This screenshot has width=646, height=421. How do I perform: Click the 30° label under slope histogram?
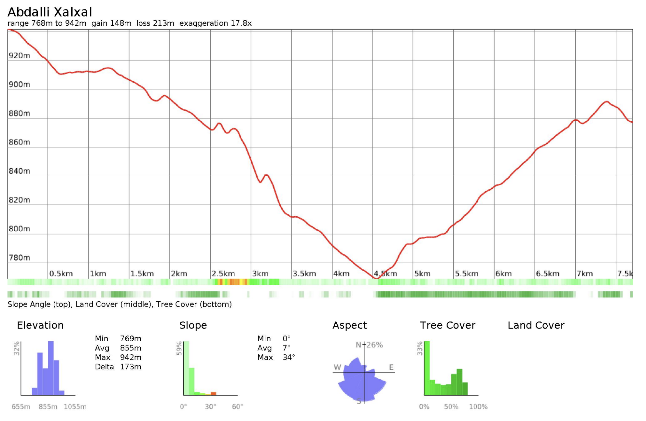click(211, 407)
